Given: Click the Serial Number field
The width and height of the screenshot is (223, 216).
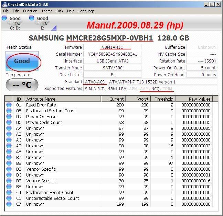Looking at the screenshot, I should click(113, 54).
